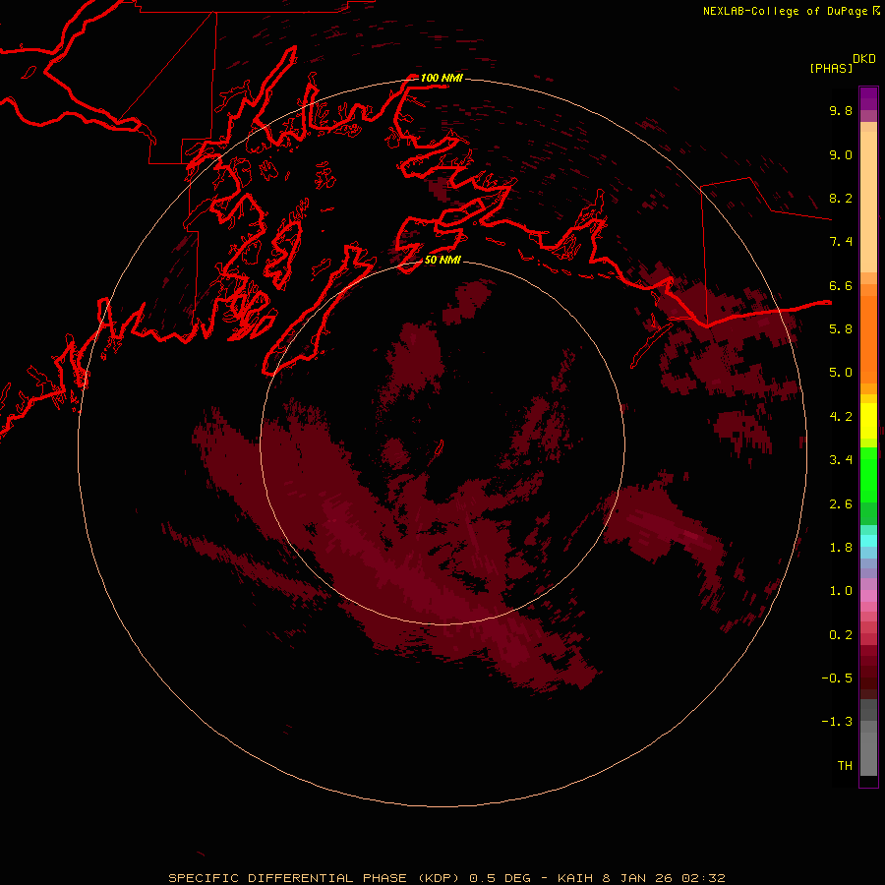
Task: Click the -0.5 scale label
Action: tap(837, 678)
